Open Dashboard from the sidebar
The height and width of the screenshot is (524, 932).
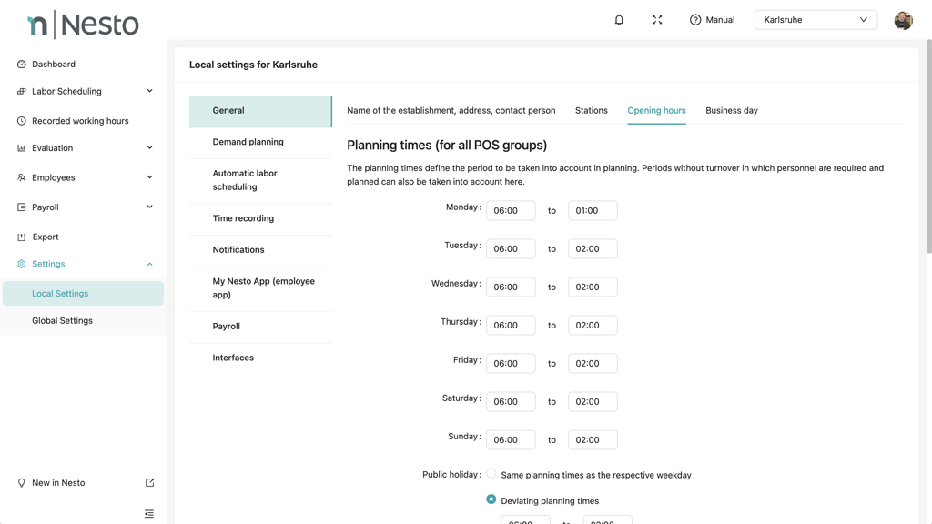point(54,65)
